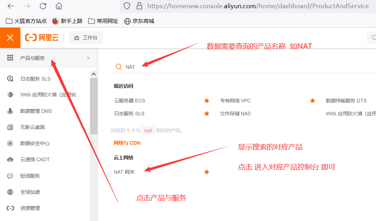This screenshot has height=221, width=376.
Task: Toggle favorite star for NAT 网关
Action: [207, 172]
